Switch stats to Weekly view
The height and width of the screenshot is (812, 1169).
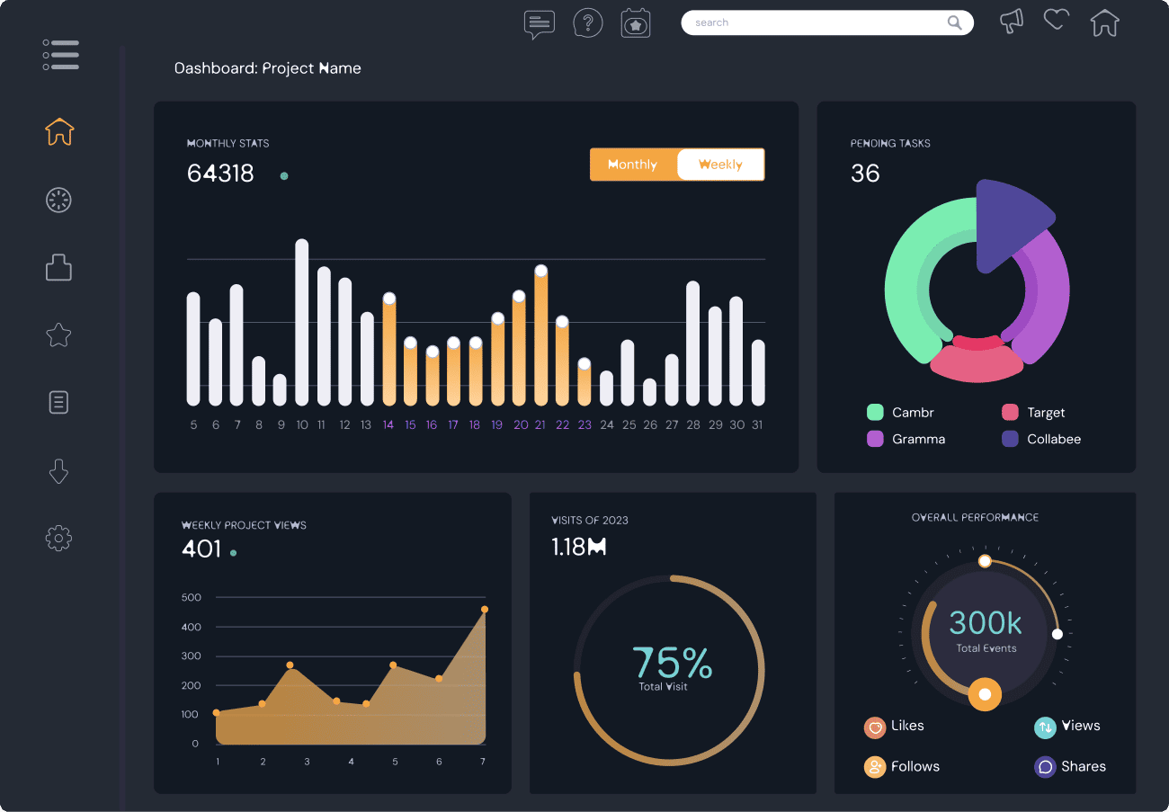(720, 165)
